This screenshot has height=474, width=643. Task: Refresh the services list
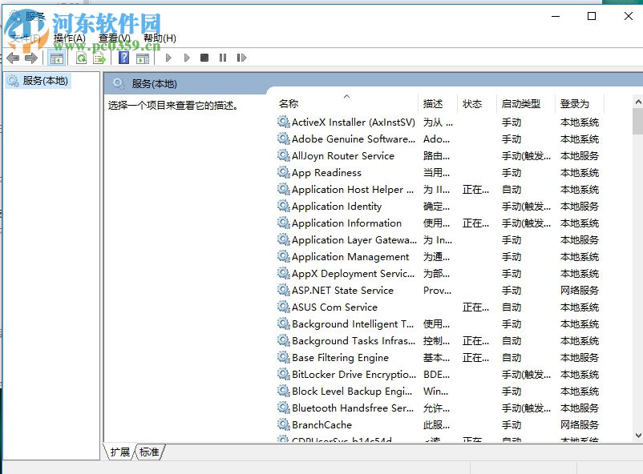click(83, 58)
